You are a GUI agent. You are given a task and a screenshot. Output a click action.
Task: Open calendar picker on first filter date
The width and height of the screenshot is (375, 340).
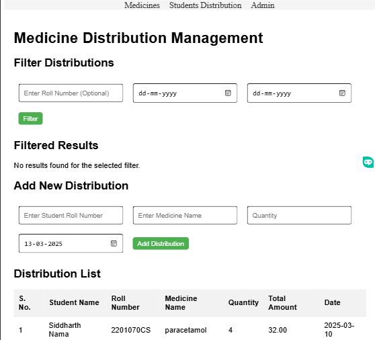click(228, 93)
